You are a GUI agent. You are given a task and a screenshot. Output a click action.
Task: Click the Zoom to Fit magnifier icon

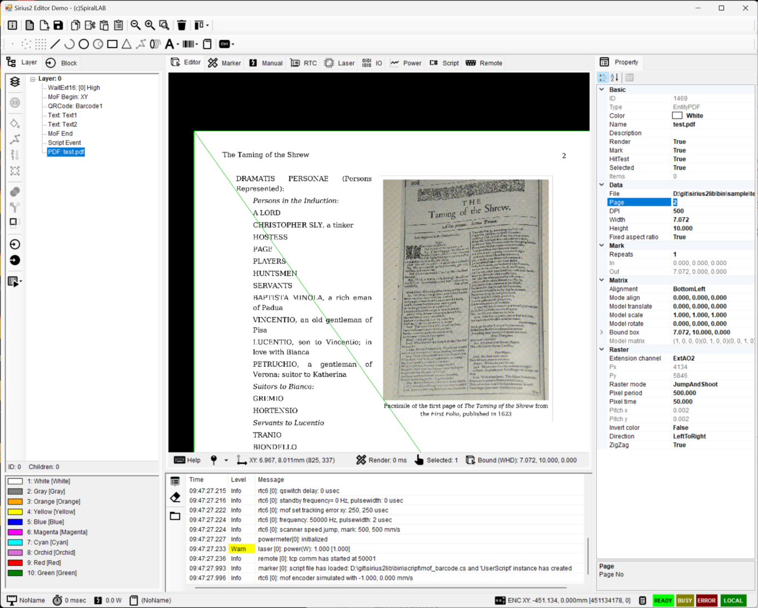click(164, 25)
